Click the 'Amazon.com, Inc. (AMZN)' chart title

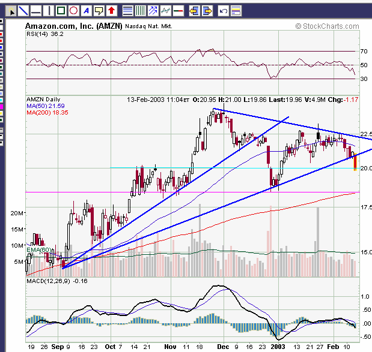[x=73, y=26]
